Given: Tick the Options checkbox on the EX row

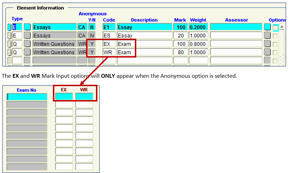Looking at the screenshot, I should click(275, 44).
